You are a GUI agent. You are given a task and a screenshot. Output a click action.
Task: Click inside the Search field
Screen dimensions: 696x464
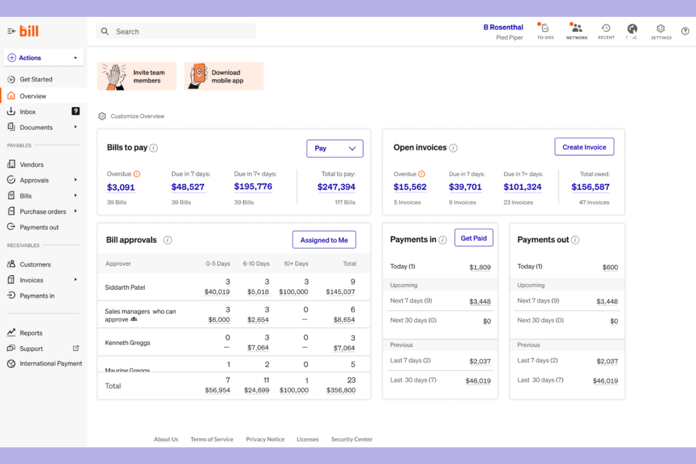[x=176, y=31]
